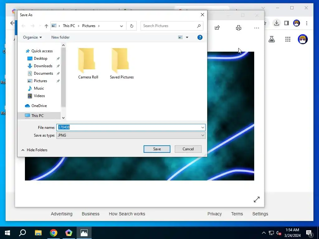
Task: Open the Chrome profile avatar in the toolbar
Action: pos(297,23)
